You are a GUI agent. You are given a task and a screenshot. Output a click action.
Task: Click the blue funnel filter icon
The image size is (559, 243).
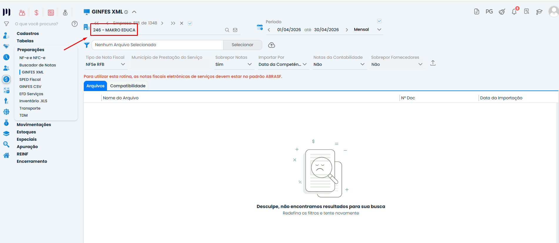(x=87, y=45)
